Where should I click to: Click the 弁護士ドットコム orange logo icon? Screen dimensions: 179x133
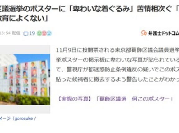[144, 33]
